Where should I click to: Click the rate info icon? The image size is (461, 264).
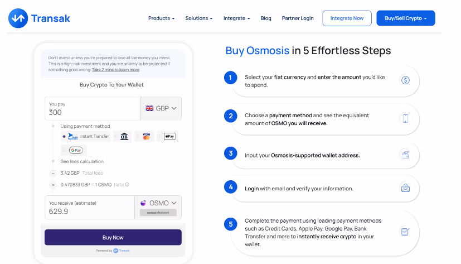pos(127,185)
